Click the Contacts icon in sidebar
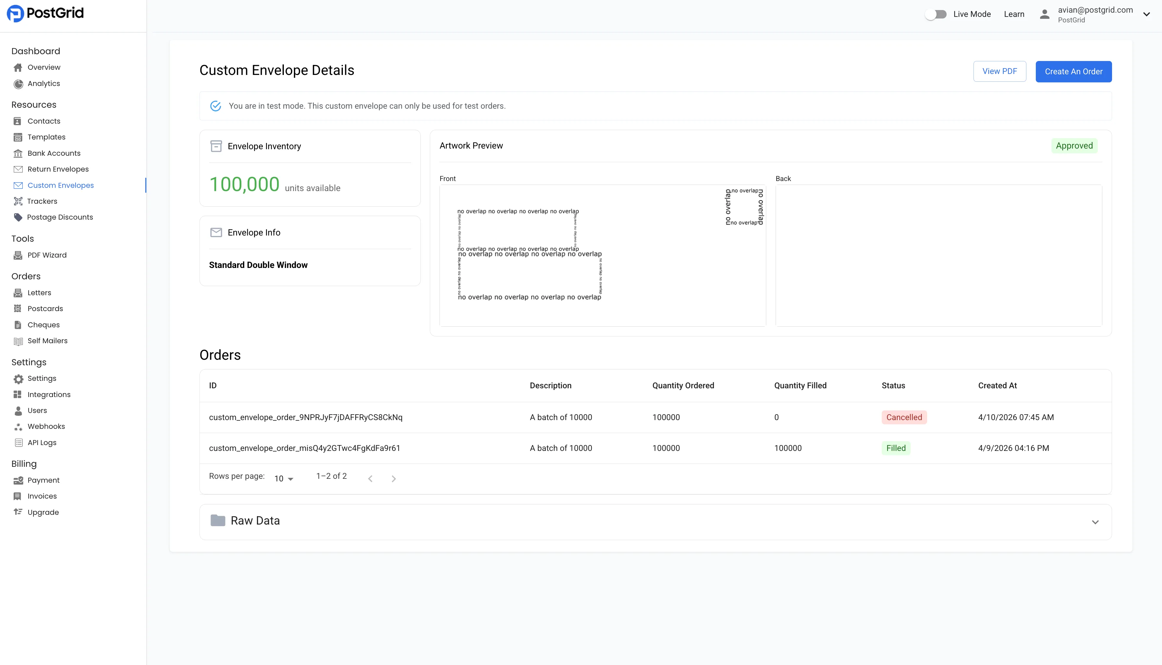1162x665 pixels. [x=18, y=121]
